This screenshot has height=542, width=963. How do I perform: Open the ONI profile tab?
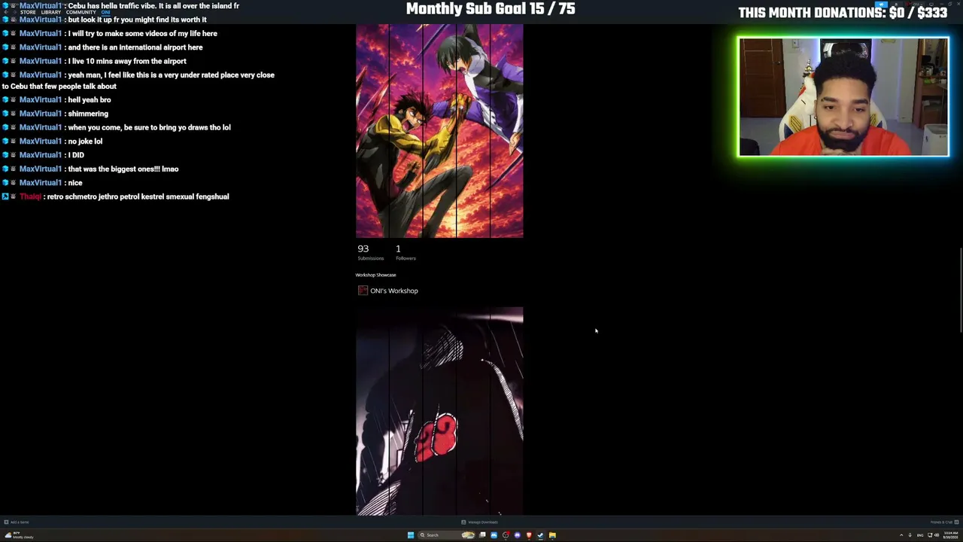(105, 12)
